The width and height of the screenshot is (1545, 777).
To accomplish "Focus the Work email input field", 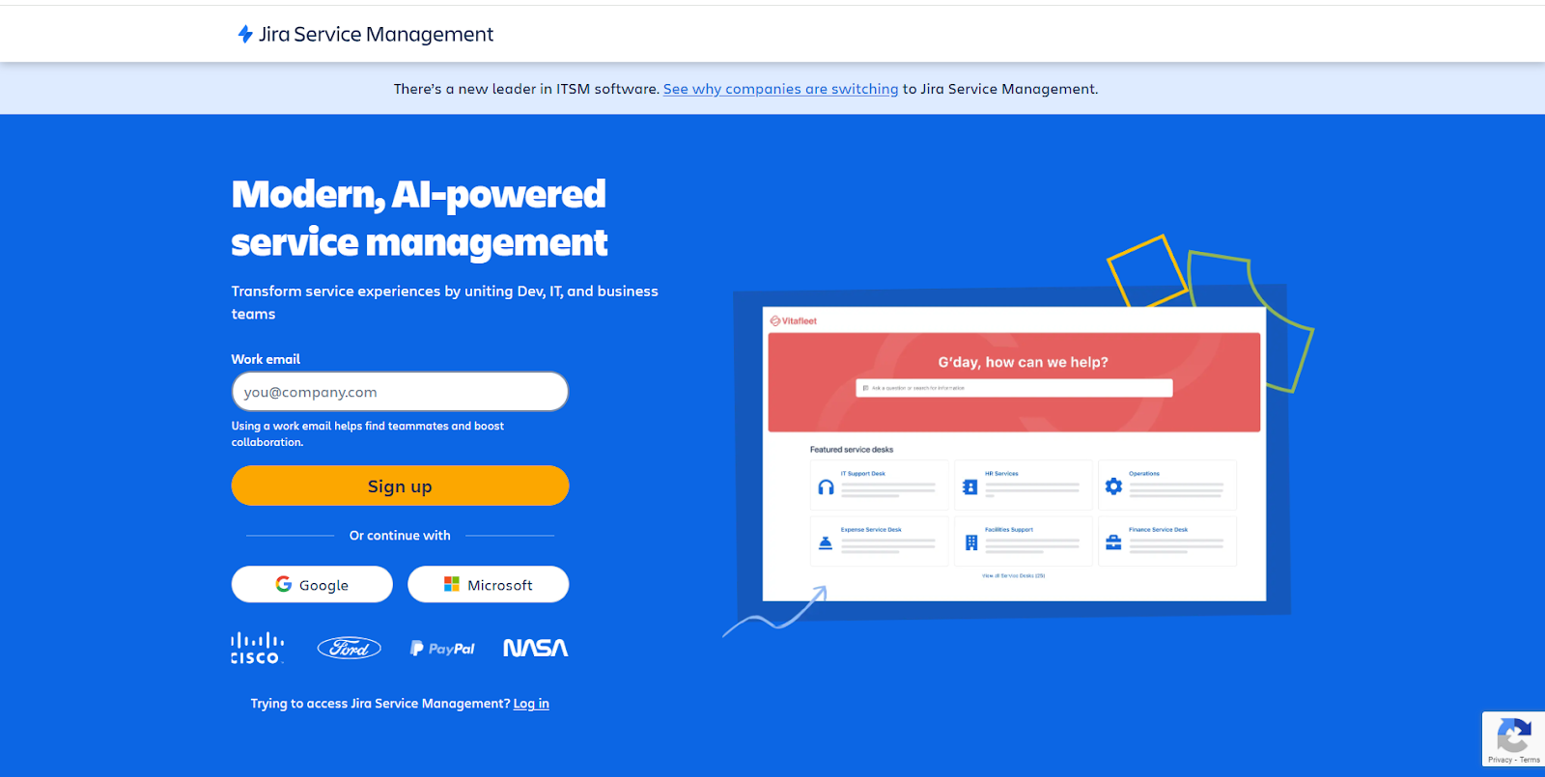I will (x=400, y=392).
